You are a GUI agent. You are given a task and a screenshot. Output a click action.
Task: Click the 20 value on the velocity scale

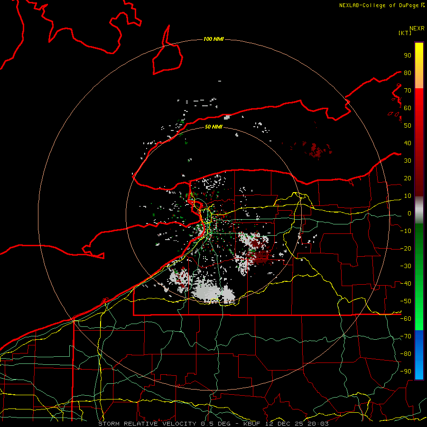(408, 178)
